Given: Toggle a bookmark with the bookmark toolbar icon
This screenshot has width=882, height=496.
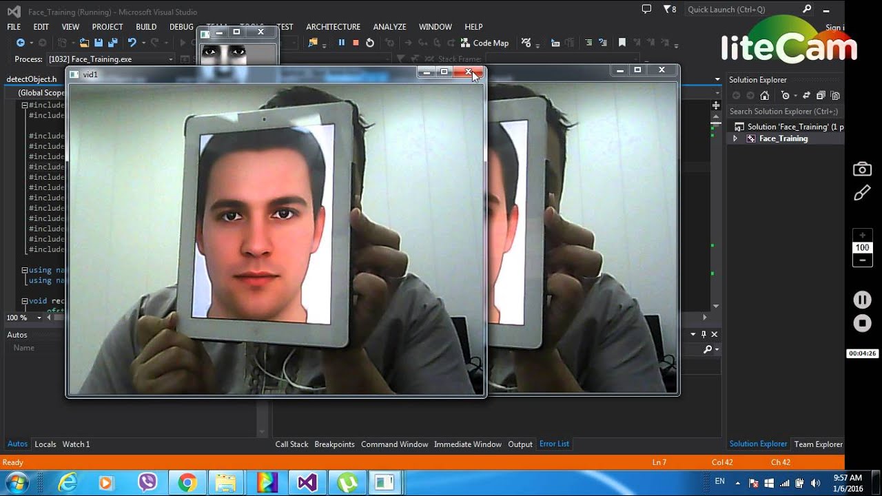Looking at the screenshot, I should [622, 43].
